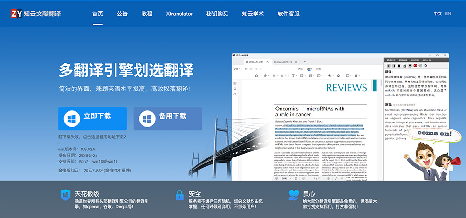Viewport: 466px width, 218px height.
Task: Click the fullscreen expand icon in bottom bar
Action: tap(336, 178)
